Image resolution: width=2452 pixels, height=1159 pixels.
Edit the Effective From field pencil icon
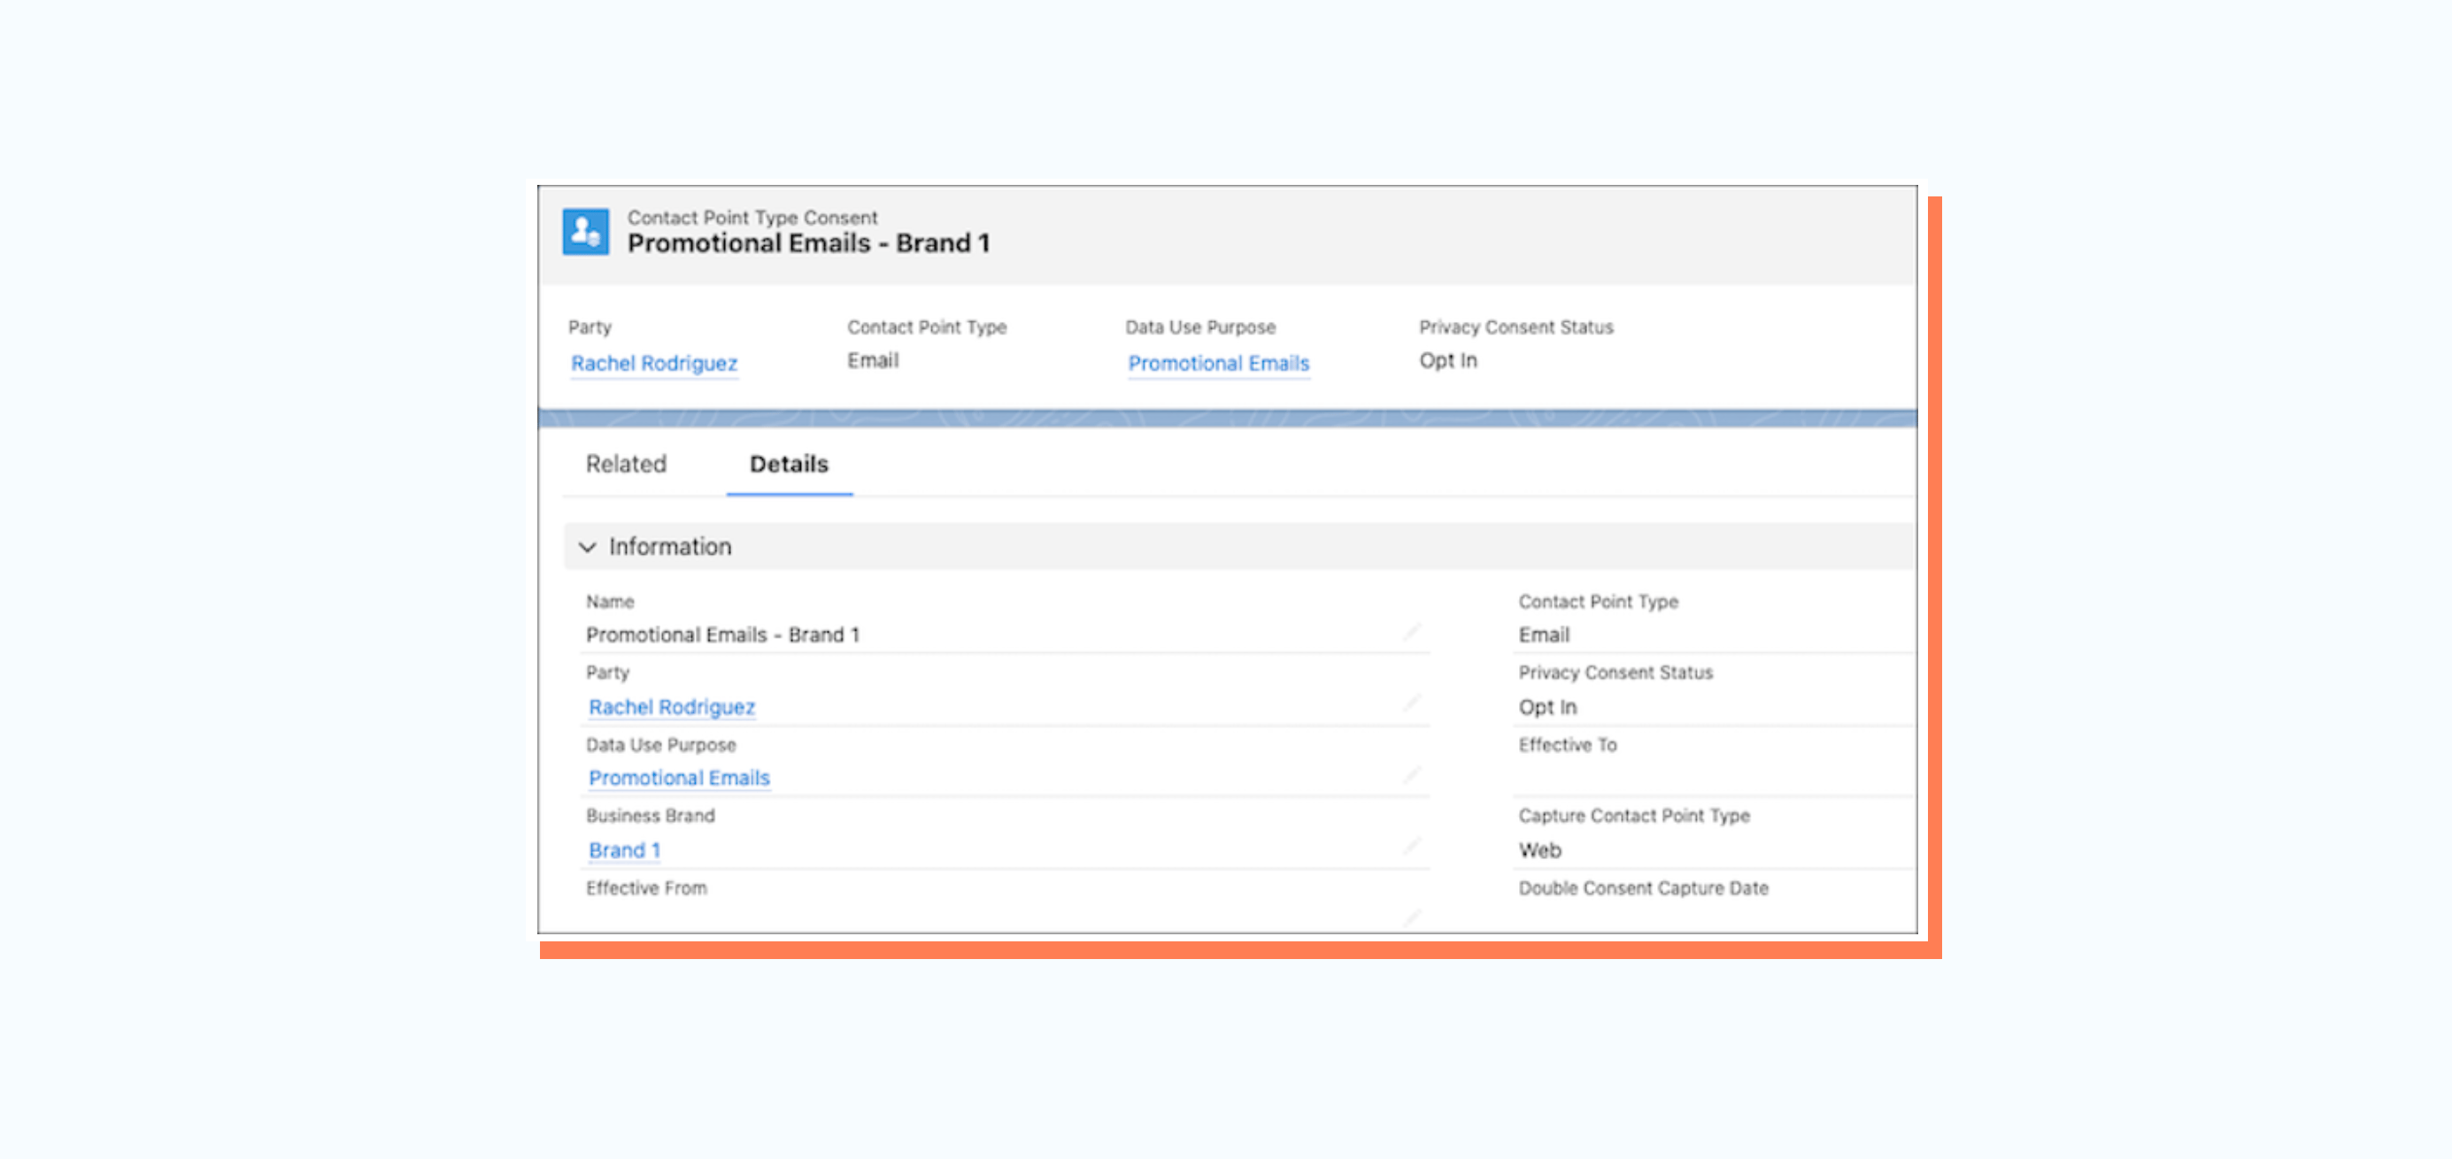click(1412, 918)
